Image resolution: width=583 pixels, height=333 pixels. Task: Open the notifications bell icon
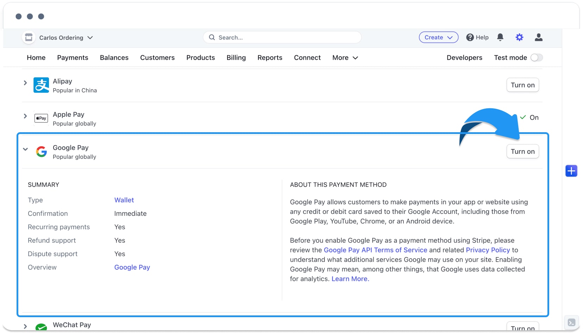click(500, 37)
